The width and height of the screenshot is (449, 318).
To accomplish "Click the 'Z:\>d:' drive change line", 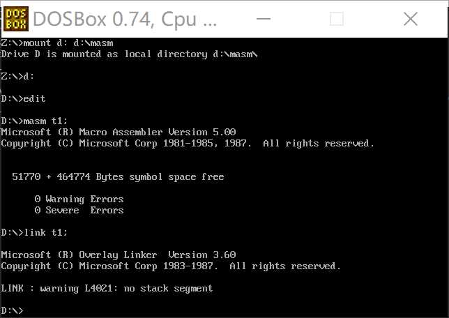I will (17, 77).
